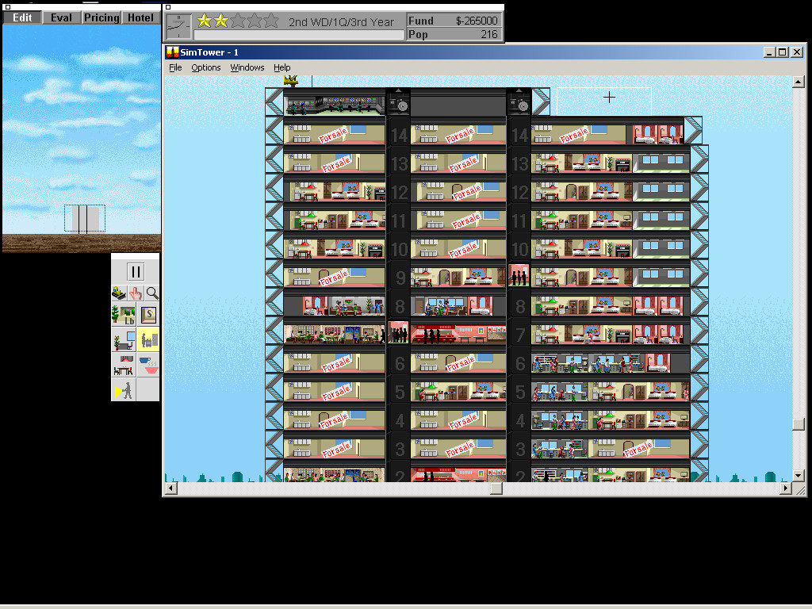Screen dimensions: 812x609
Task: Click the Pop value 216
Action: (488, 34)
